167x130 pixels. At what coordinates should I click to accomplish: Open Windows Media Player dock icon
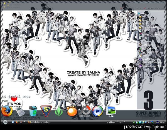[98, 111]
